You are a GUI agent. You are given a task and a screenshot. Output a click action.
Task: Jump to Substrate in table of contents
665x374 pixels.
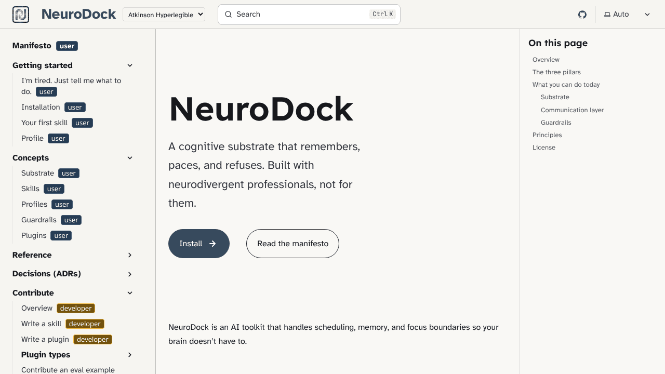[x=555, y=97]
